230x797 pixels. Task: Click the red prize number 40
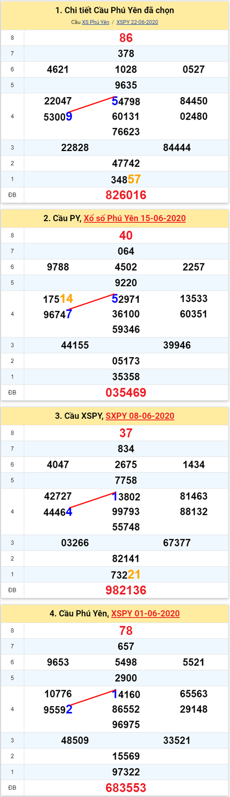(126, 236)
